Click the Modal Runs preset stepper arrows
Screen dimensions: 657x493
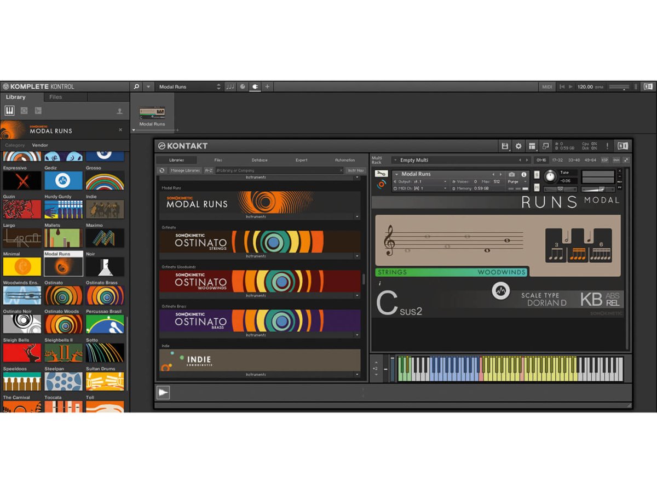click(x=219, y=87)
